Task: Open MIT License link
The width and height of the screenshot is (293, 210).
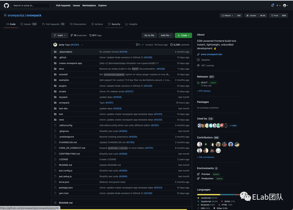Action: coord(208,65)
